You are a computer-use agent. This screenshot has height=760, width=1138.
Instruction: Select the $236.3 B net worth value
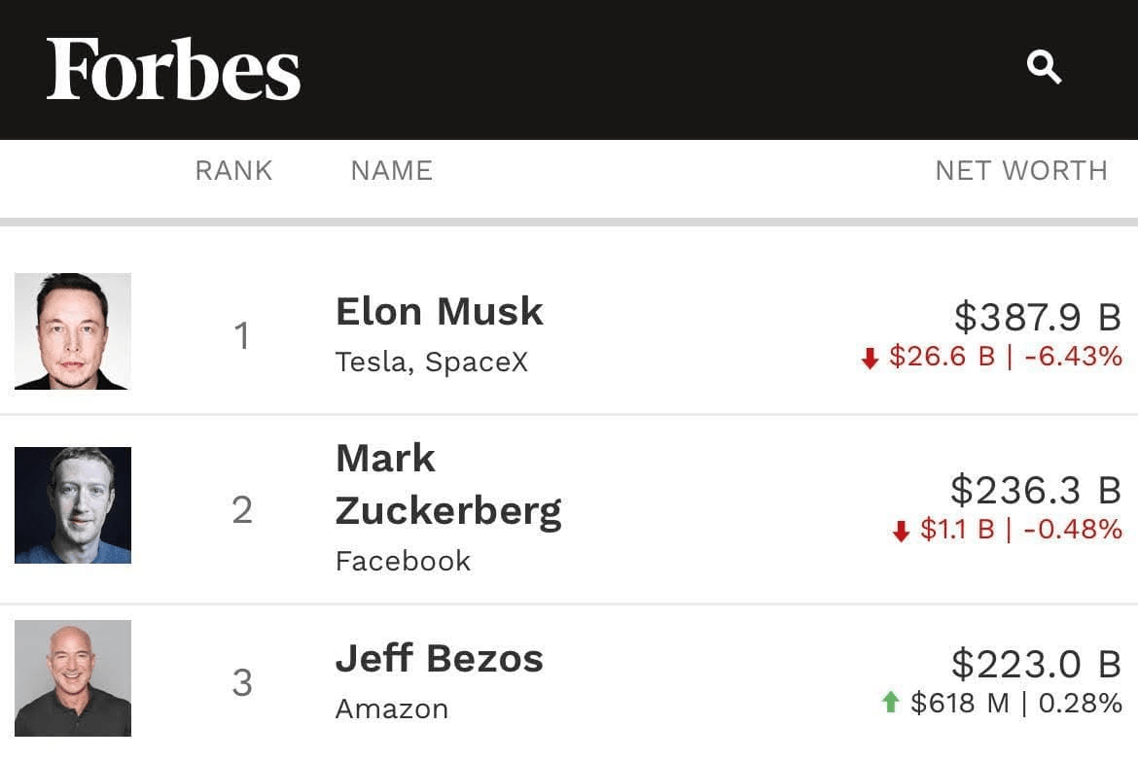click(x=1037, y=490)
